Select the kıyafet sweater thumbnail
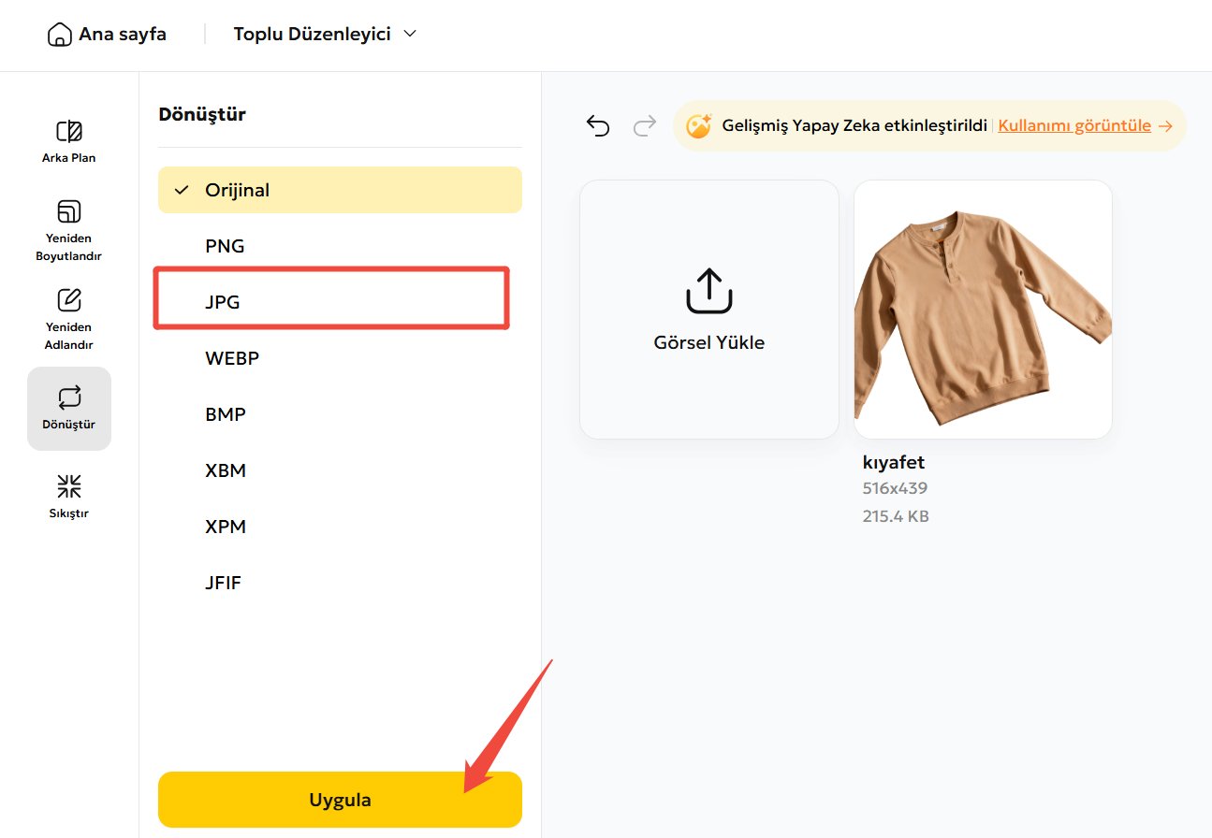This screenshot has width=1212, height=838. (x=983, y=310)
